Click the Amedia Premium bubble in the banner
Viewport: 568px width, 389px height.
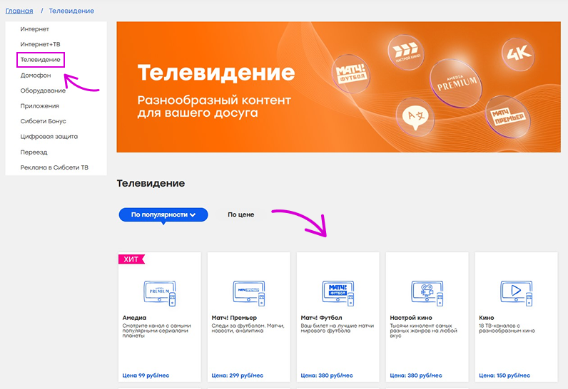click(456, 83)
